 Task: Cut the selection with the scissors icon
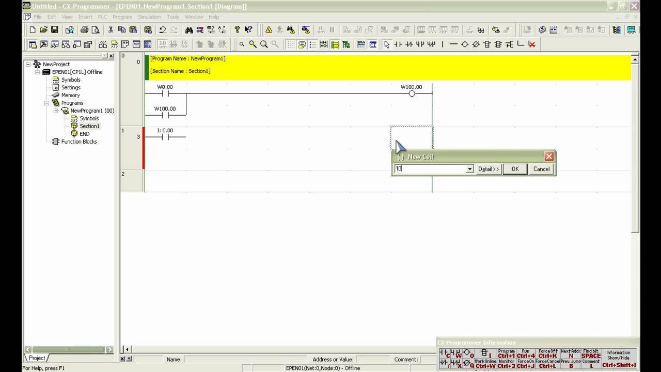[x=111, y=30]
